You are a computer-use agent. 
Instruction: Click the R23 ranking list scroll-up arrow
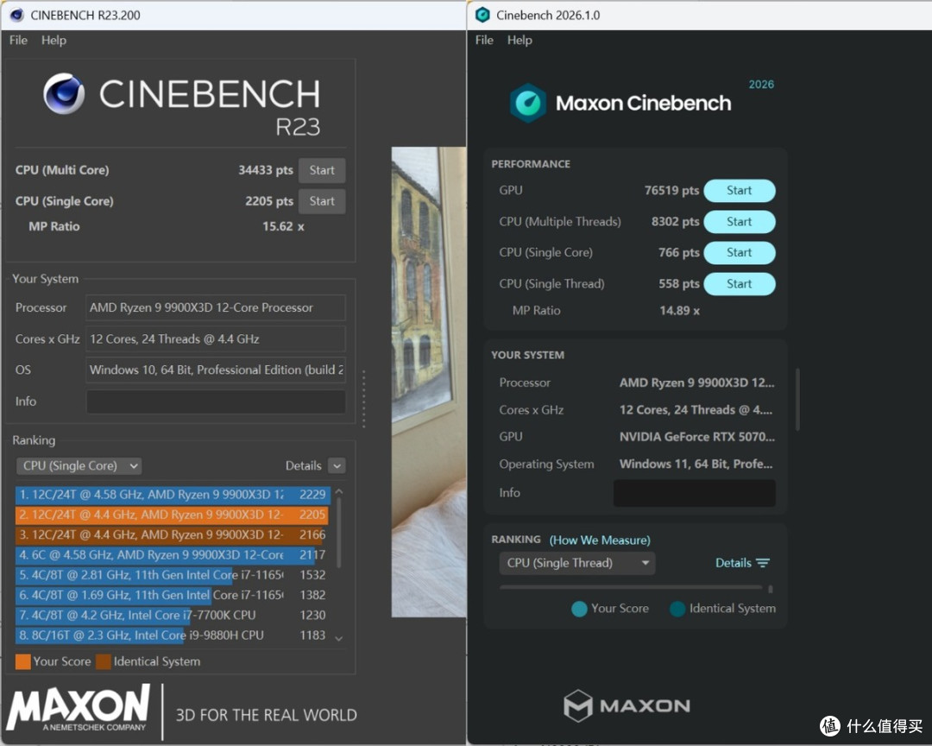click(339, 492)
